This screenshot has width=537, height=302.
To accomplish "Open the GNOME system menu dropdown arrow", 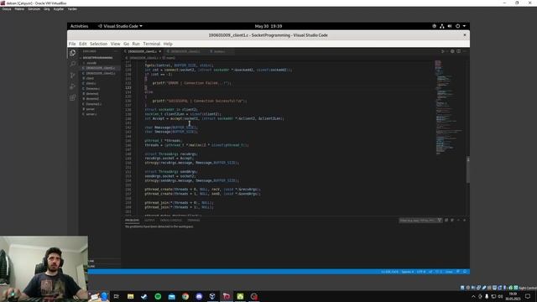I will 464,26.
